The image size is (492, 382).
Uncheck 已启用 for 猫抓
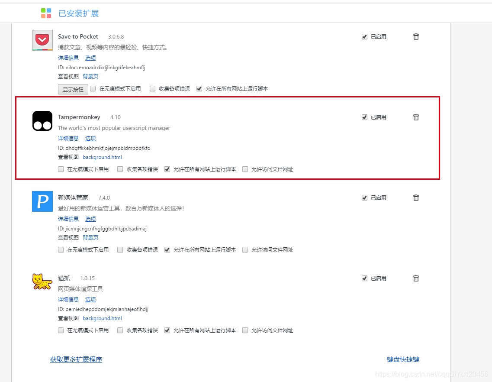pyautogui.click(x=364, y=278)
